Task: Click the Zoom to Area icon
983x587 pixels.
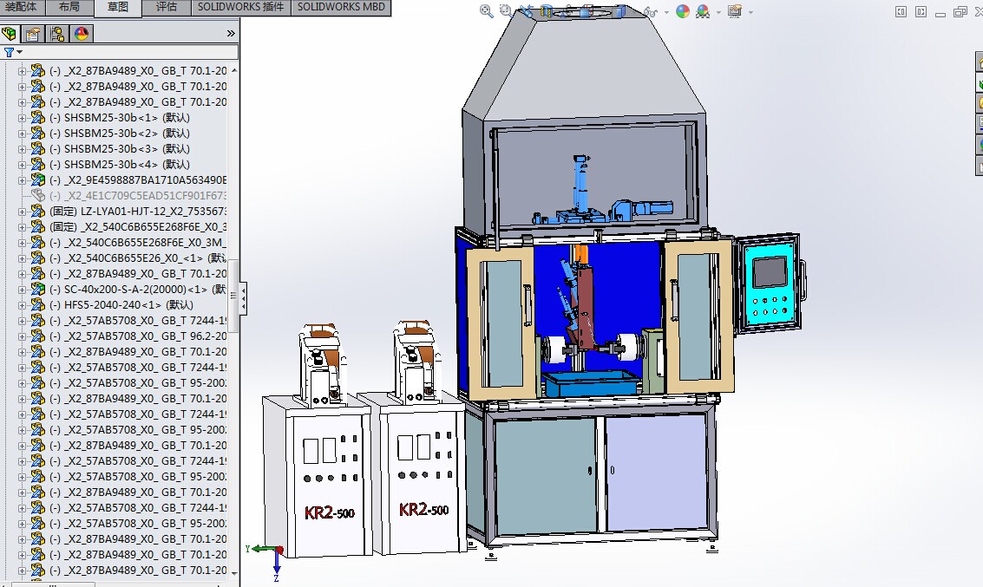Action: tap(506, 10)
